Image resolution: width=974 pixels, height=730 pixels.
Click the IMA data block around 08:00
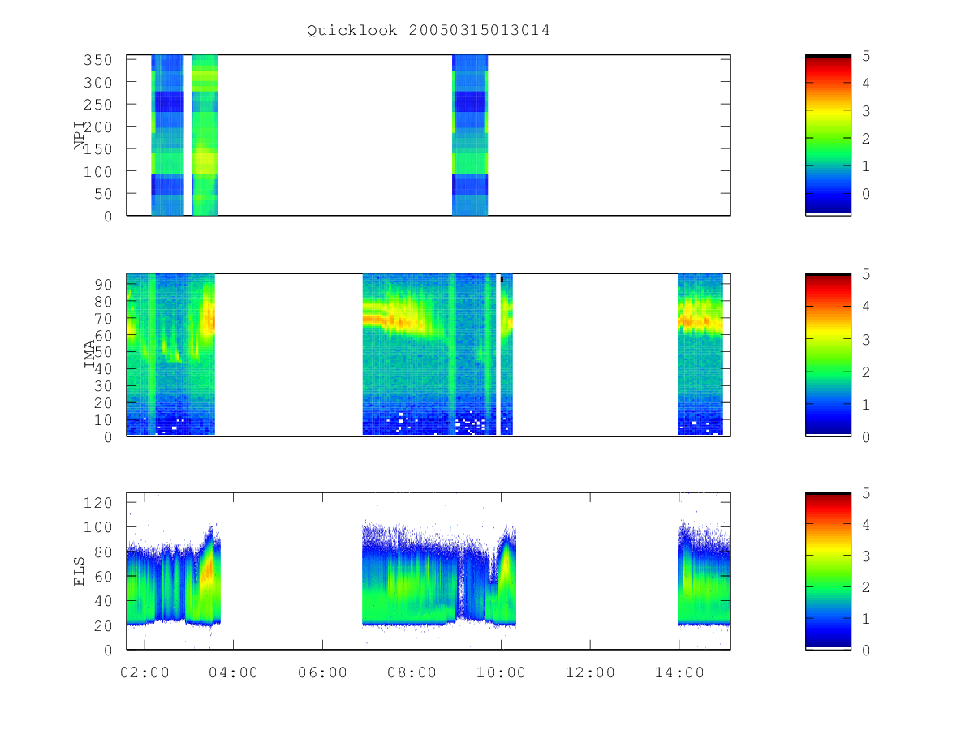point(429,354)
